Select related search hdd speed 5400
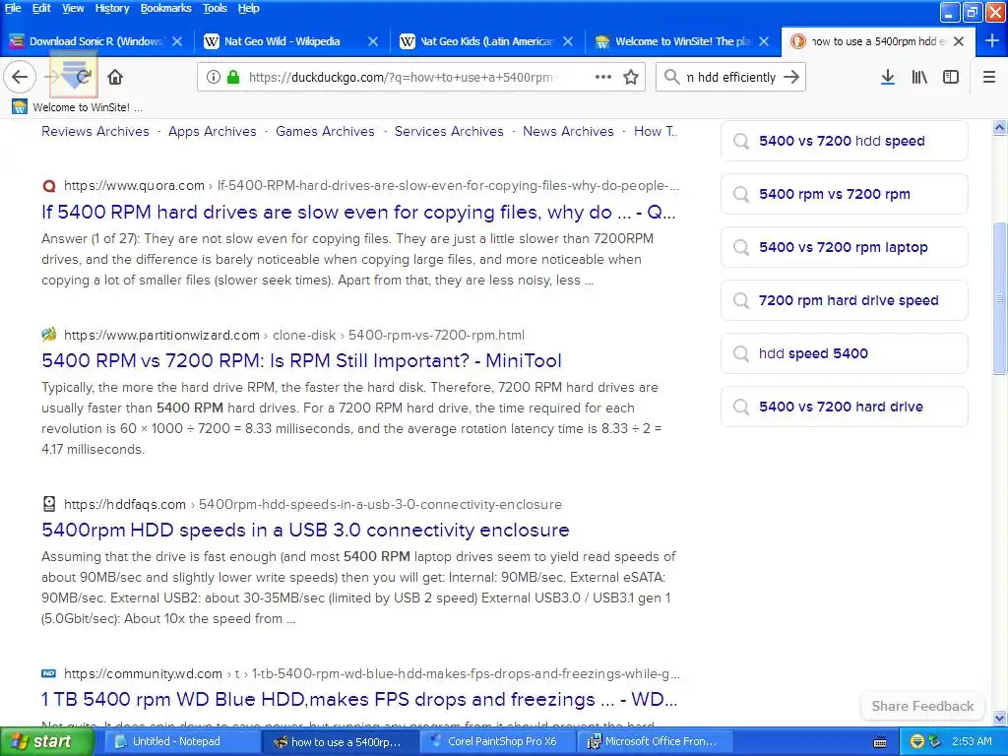This screenshot has width=1008, height=756. pyautogui.click(x=844, y=353)
